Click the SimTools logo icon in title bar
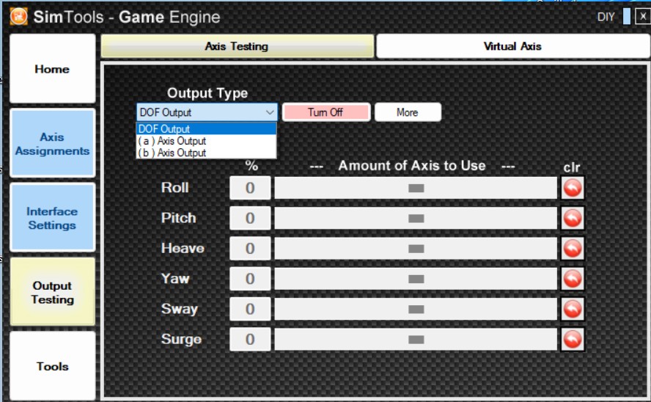The image size is (651, 402). 19,17
